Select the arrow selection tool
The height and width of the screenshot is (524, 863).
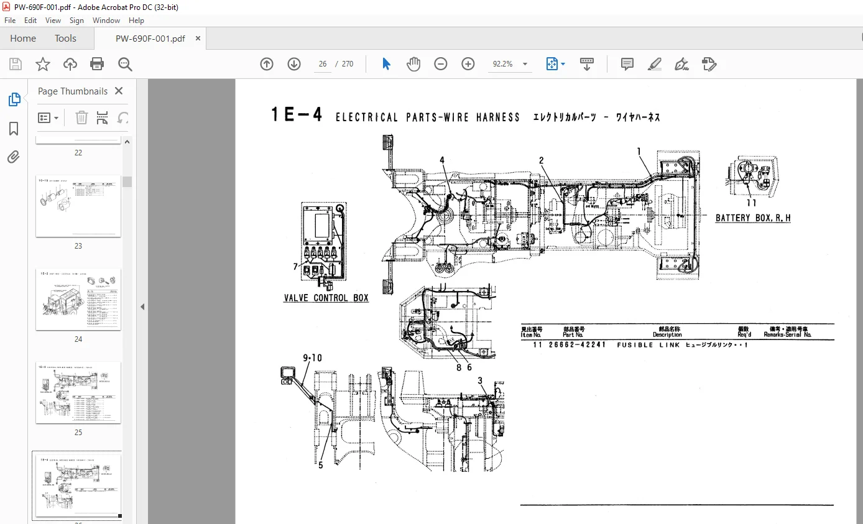click(386, 64)
